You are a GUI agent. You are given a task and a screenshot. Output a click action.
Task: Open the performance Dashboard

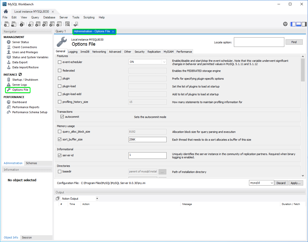coord(19,102)
